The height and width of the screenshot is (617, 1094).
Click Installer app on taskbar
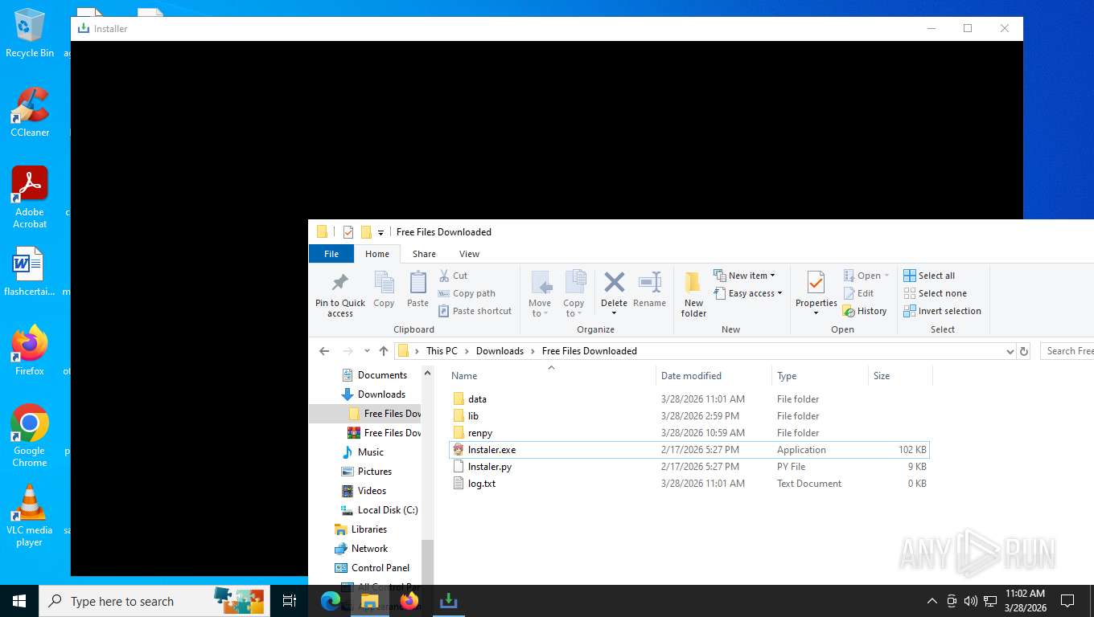pos(449,601)
